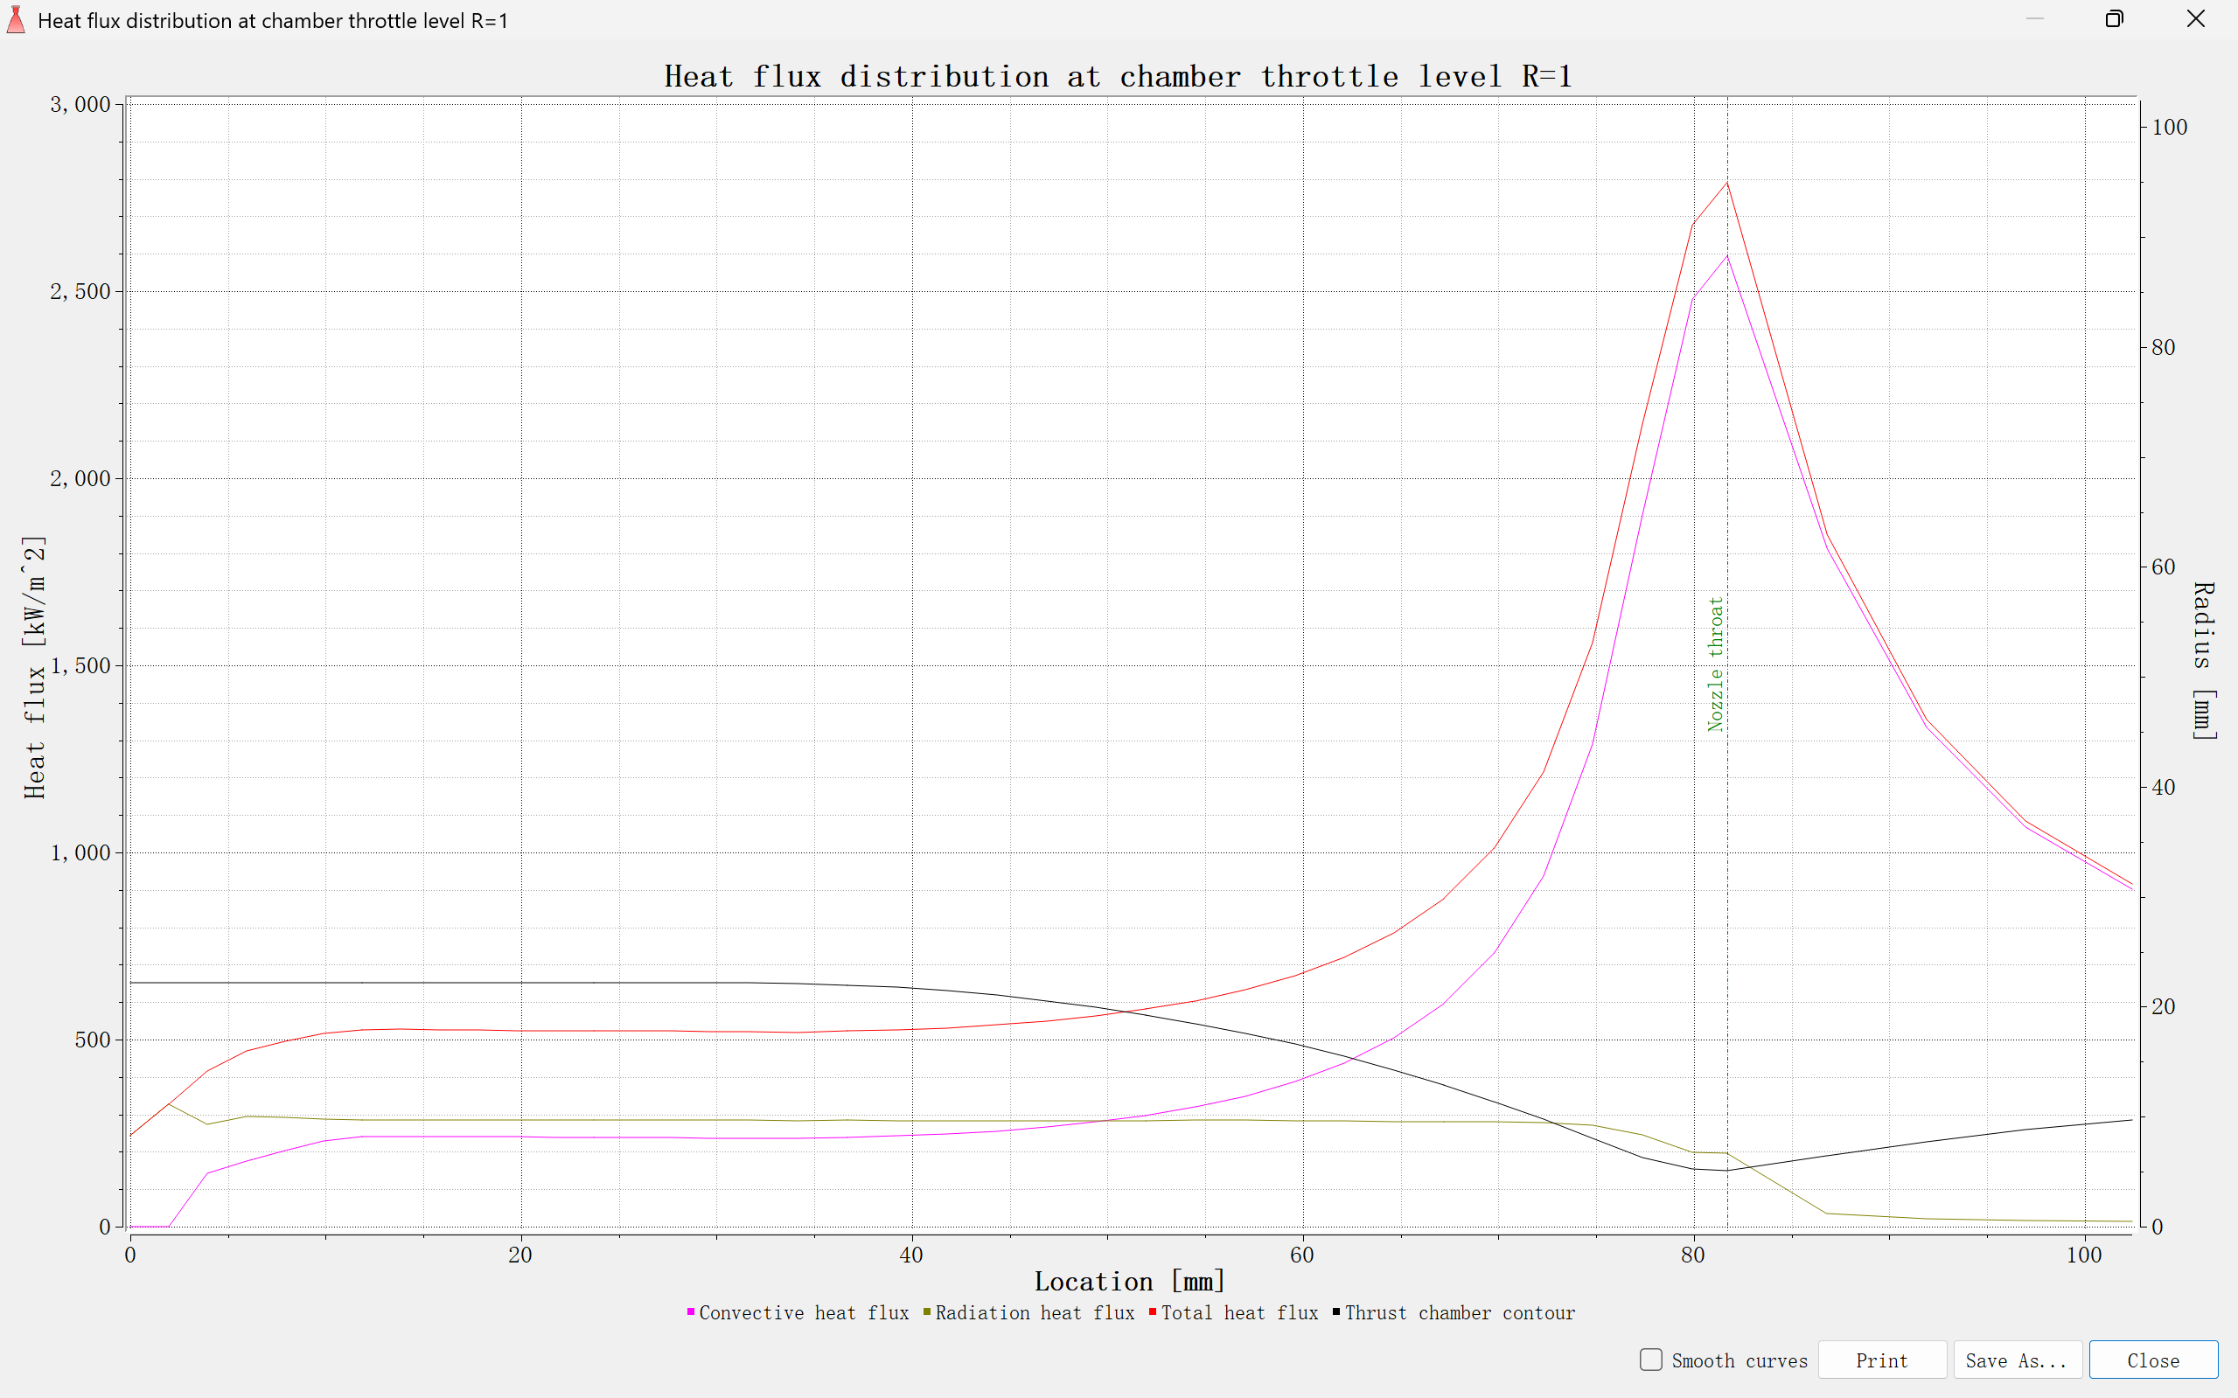
Task: Click the rocket nozzle application icon
Action: 15,19
